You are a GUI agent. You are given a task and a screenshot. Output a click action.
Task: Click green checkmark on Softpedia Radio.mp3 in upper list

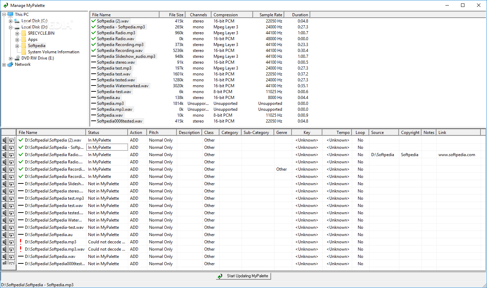click(x=93, y=33)
